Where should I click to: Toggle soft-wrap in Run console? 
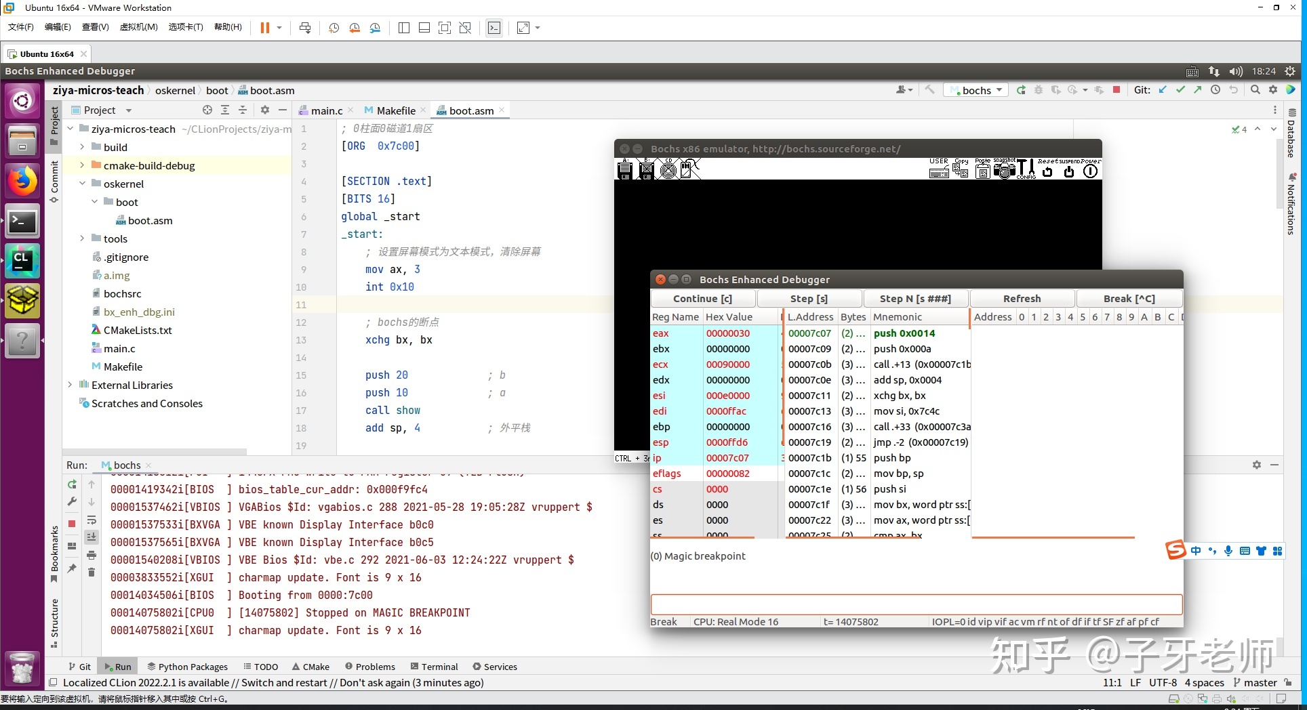tap(92, 520)
